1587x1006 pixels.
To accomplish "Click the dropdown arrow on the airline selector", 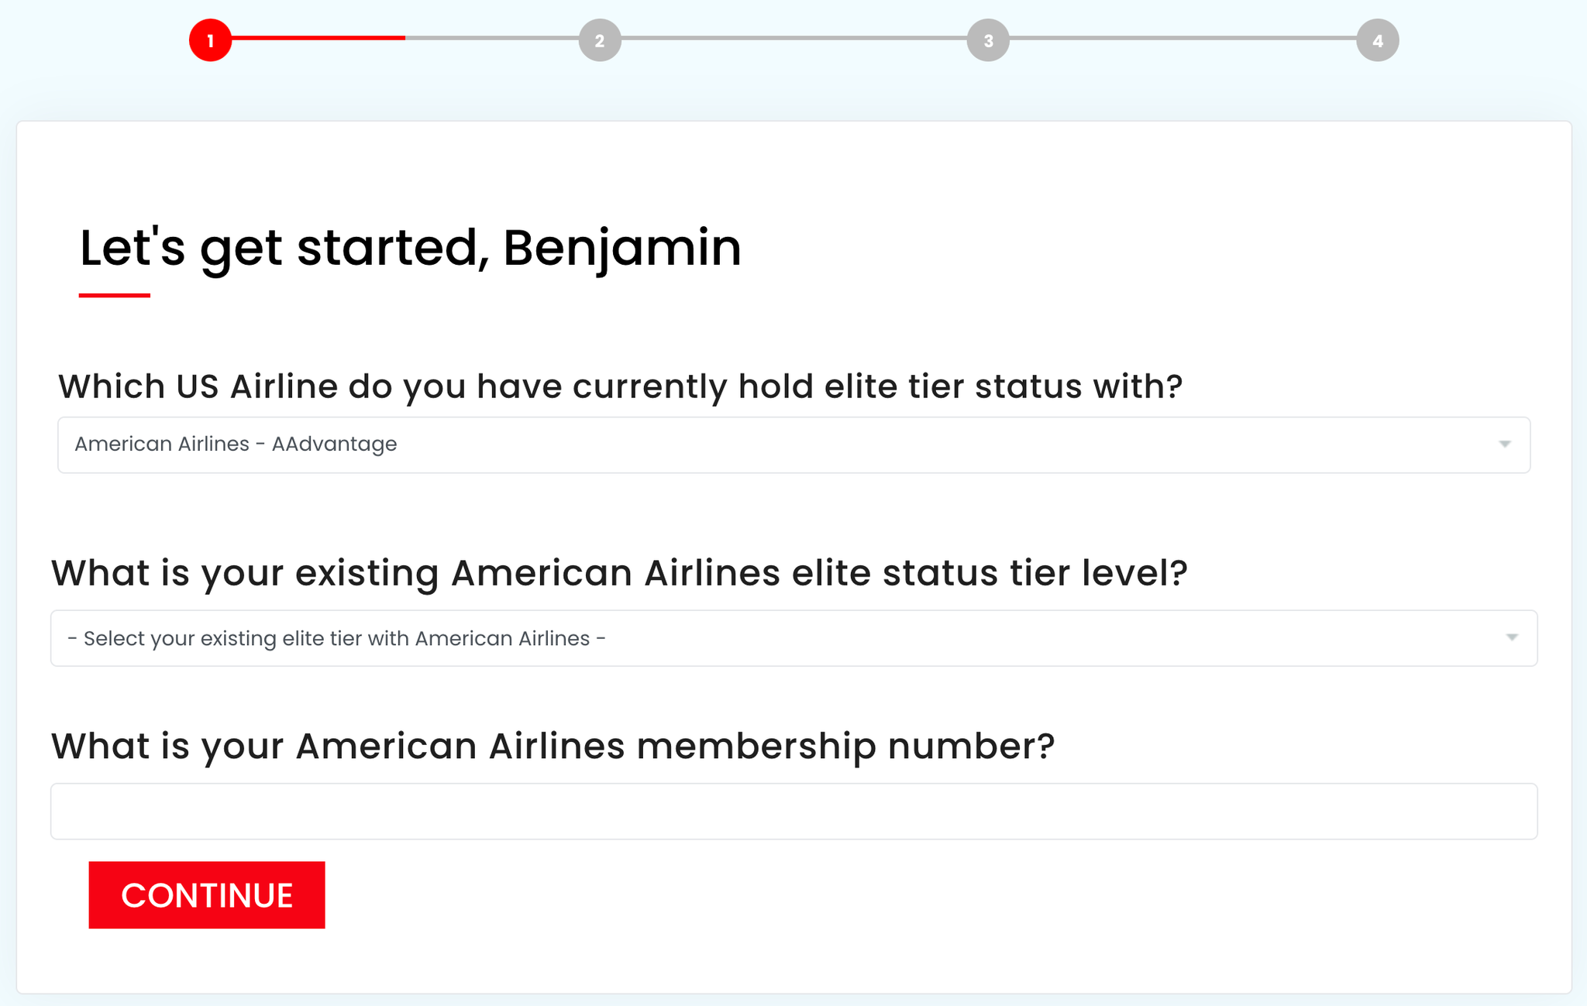I will click(x=1504, y=444).
